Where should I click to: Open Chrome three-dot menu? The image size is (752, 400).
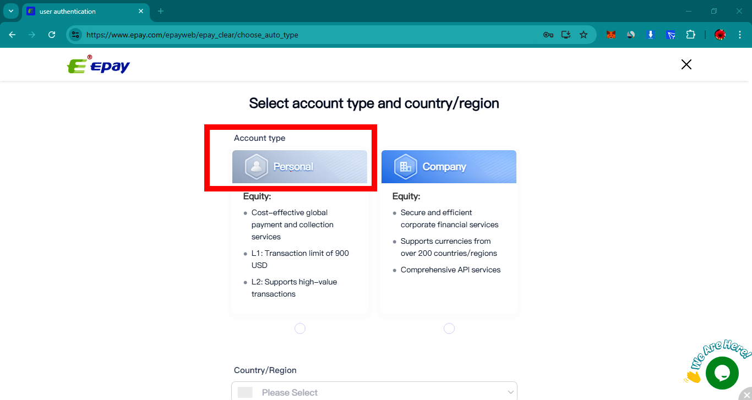[x=739, y=35]
